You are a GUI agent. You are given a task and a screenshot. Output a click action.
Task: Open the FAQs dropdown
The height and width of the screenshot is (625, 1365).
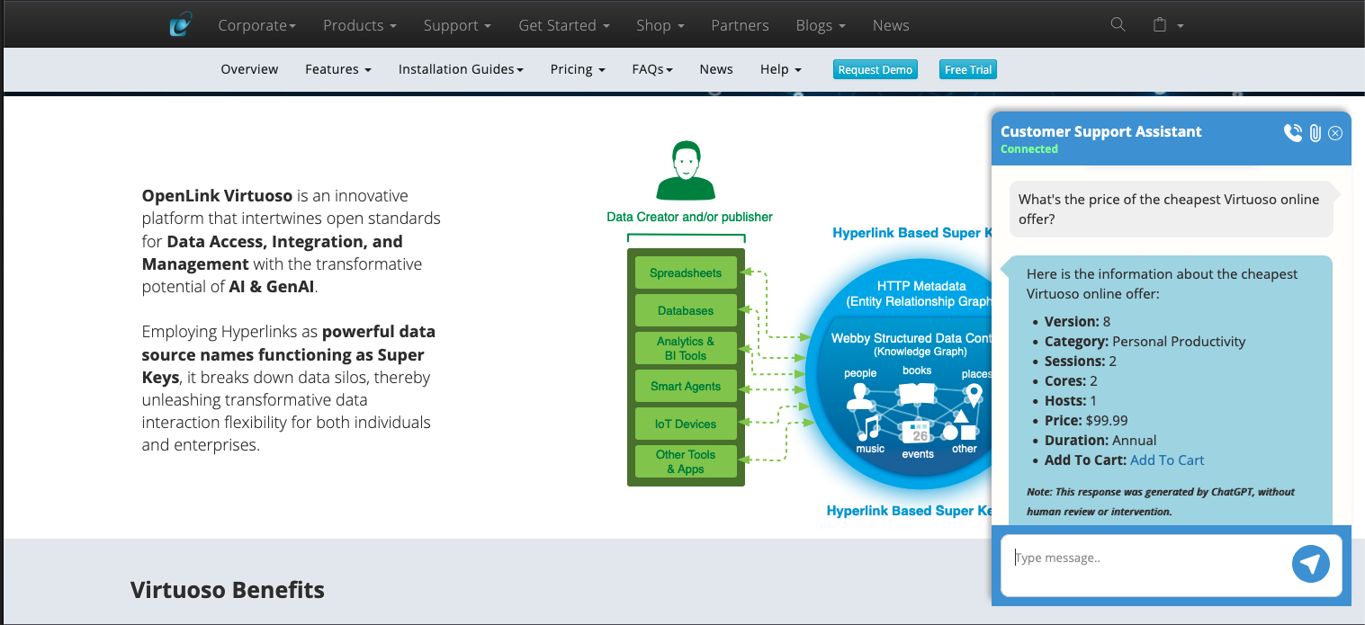click(652, 69)
